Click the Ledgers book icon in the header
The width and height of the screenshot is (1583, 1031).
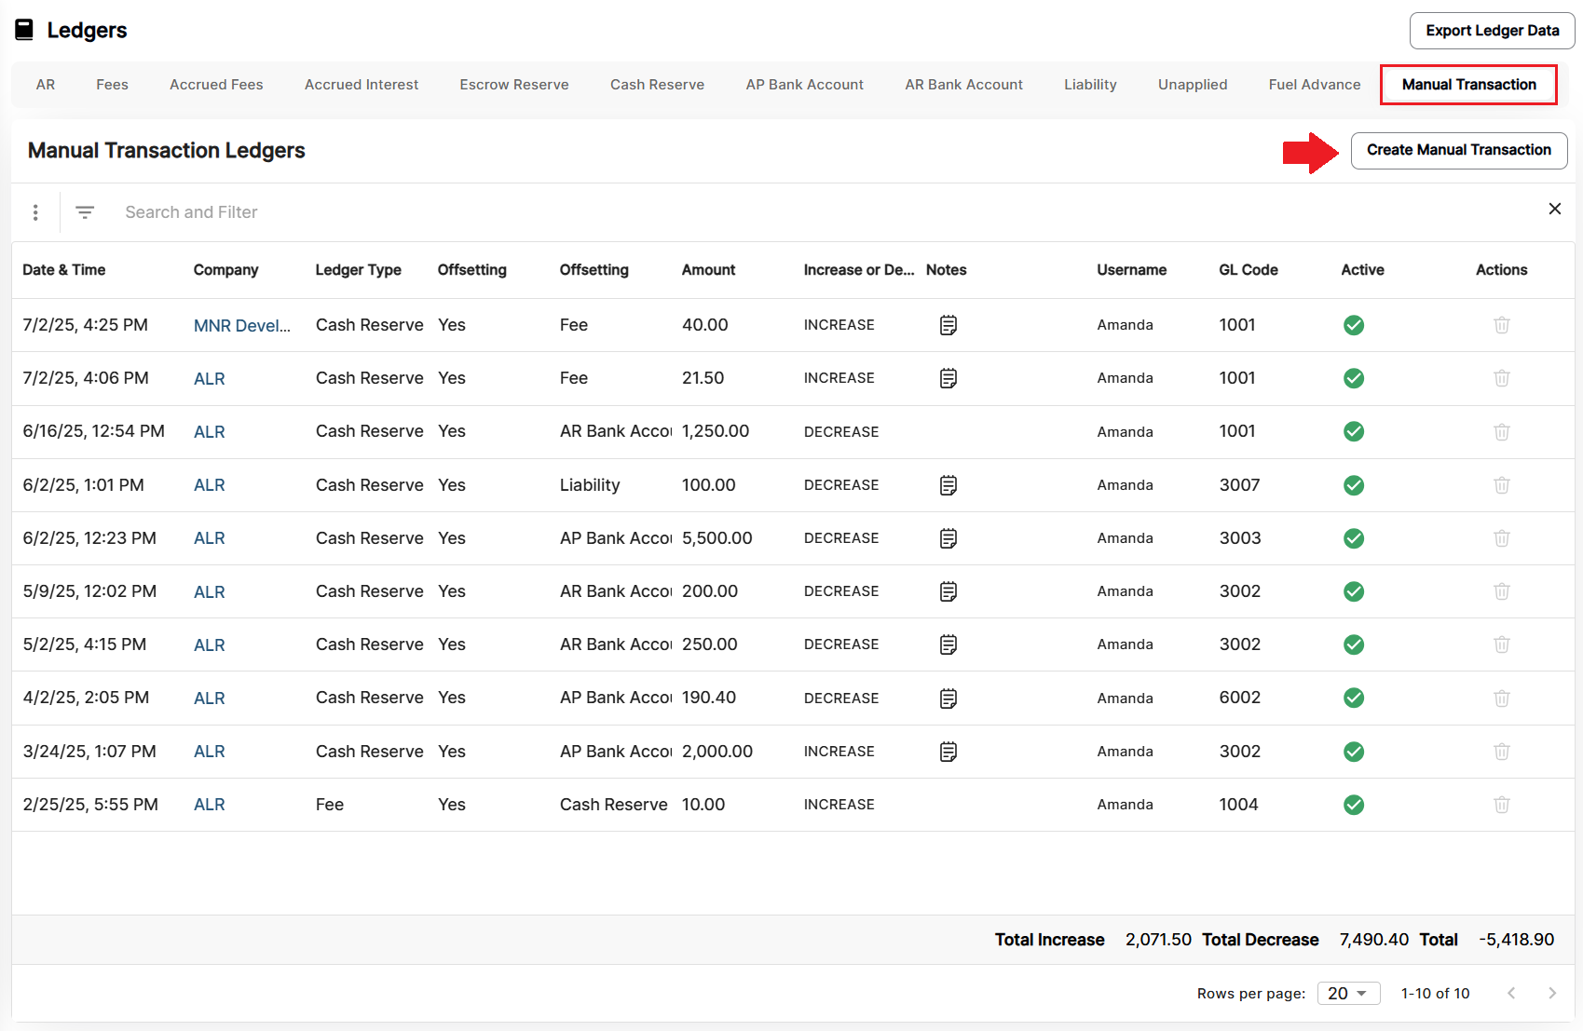click(23, 29)
